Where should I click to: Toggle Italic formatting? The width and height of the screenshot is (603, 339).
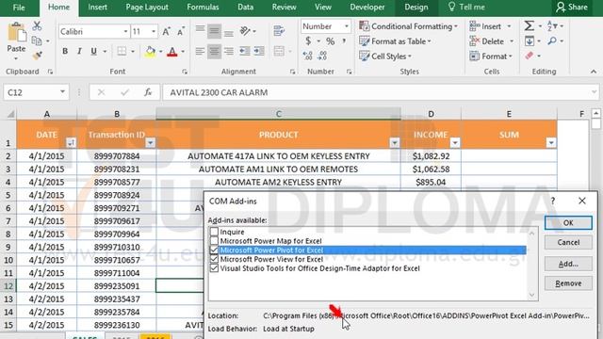pos(79,51)
